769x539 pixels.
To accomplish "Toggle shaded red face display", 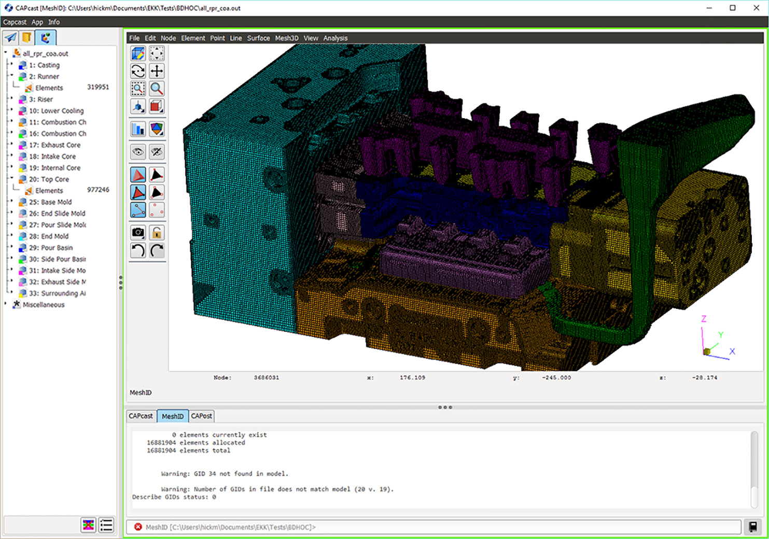I will 138,175.
